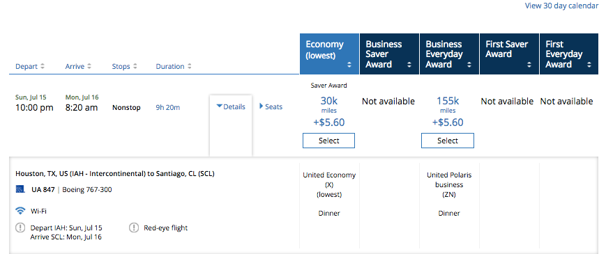
Task: Expand the Seats view
Action: tap(271, 106)
